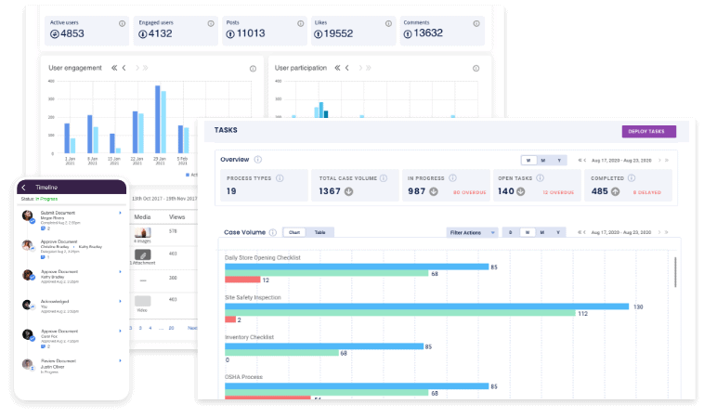Viewport: 704px width, 417px height.
Task: Click the Completed info icon
Action: [x=632, y=178]
